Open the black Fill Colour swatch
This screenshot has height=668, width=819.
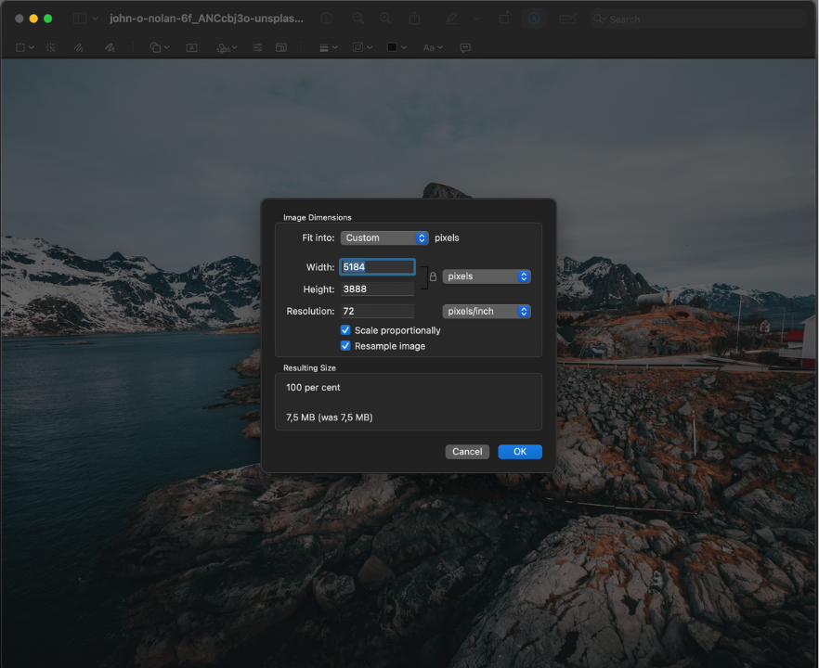(396, 47)
